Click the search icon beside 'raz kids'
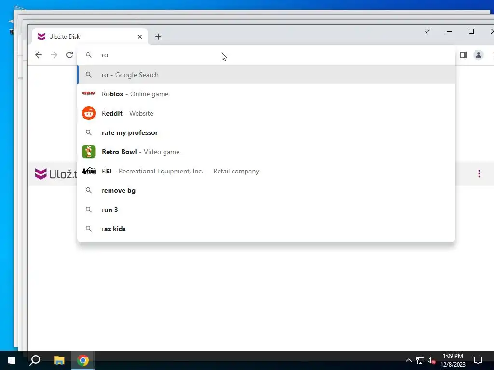The width and height of the screenshot is (494, 370). point(89,229)
